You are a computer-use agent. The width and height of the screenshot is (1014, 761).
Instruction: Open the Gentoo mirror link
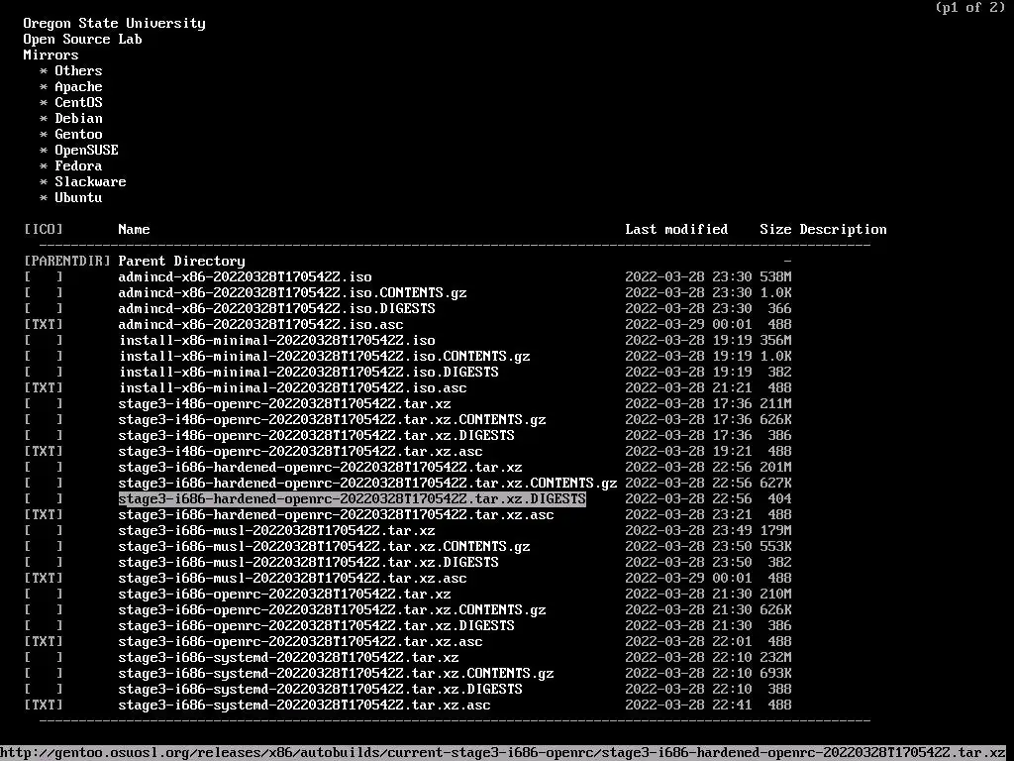coord(78,134)
